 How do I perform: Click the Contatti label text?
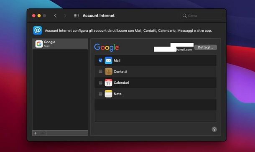[120, 72]
